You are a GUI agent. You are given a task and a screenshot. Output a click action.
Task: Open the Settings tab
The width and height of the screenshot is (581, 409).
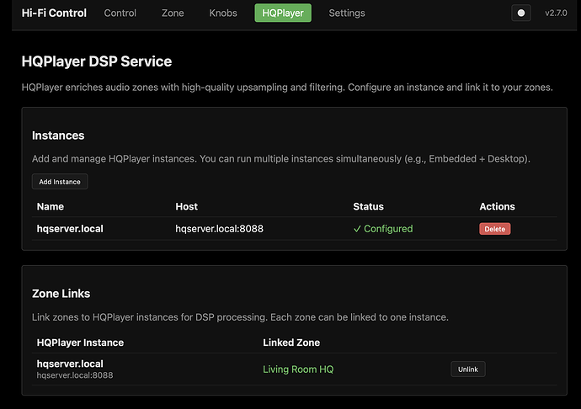tap(347, 13)
